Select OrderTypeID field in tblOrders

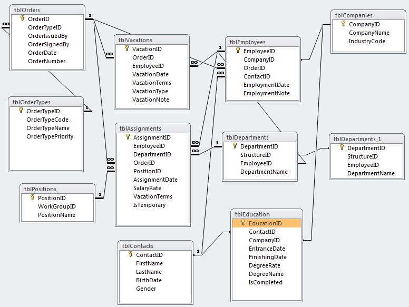click(x=47, y=27)
